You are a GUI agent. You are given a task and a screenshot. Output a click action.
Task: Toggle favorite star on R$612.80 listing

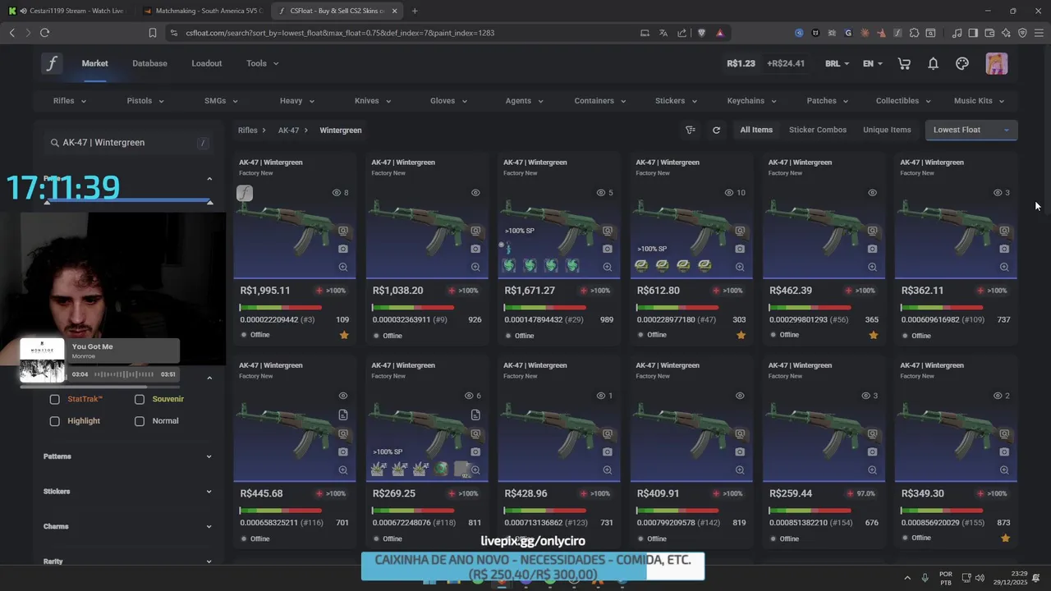[741, 335]
